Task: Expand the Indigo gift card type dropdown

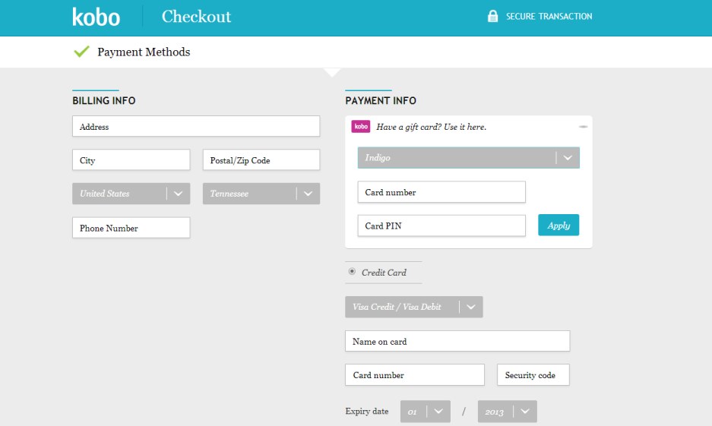Action: click(x=468, y=158)
